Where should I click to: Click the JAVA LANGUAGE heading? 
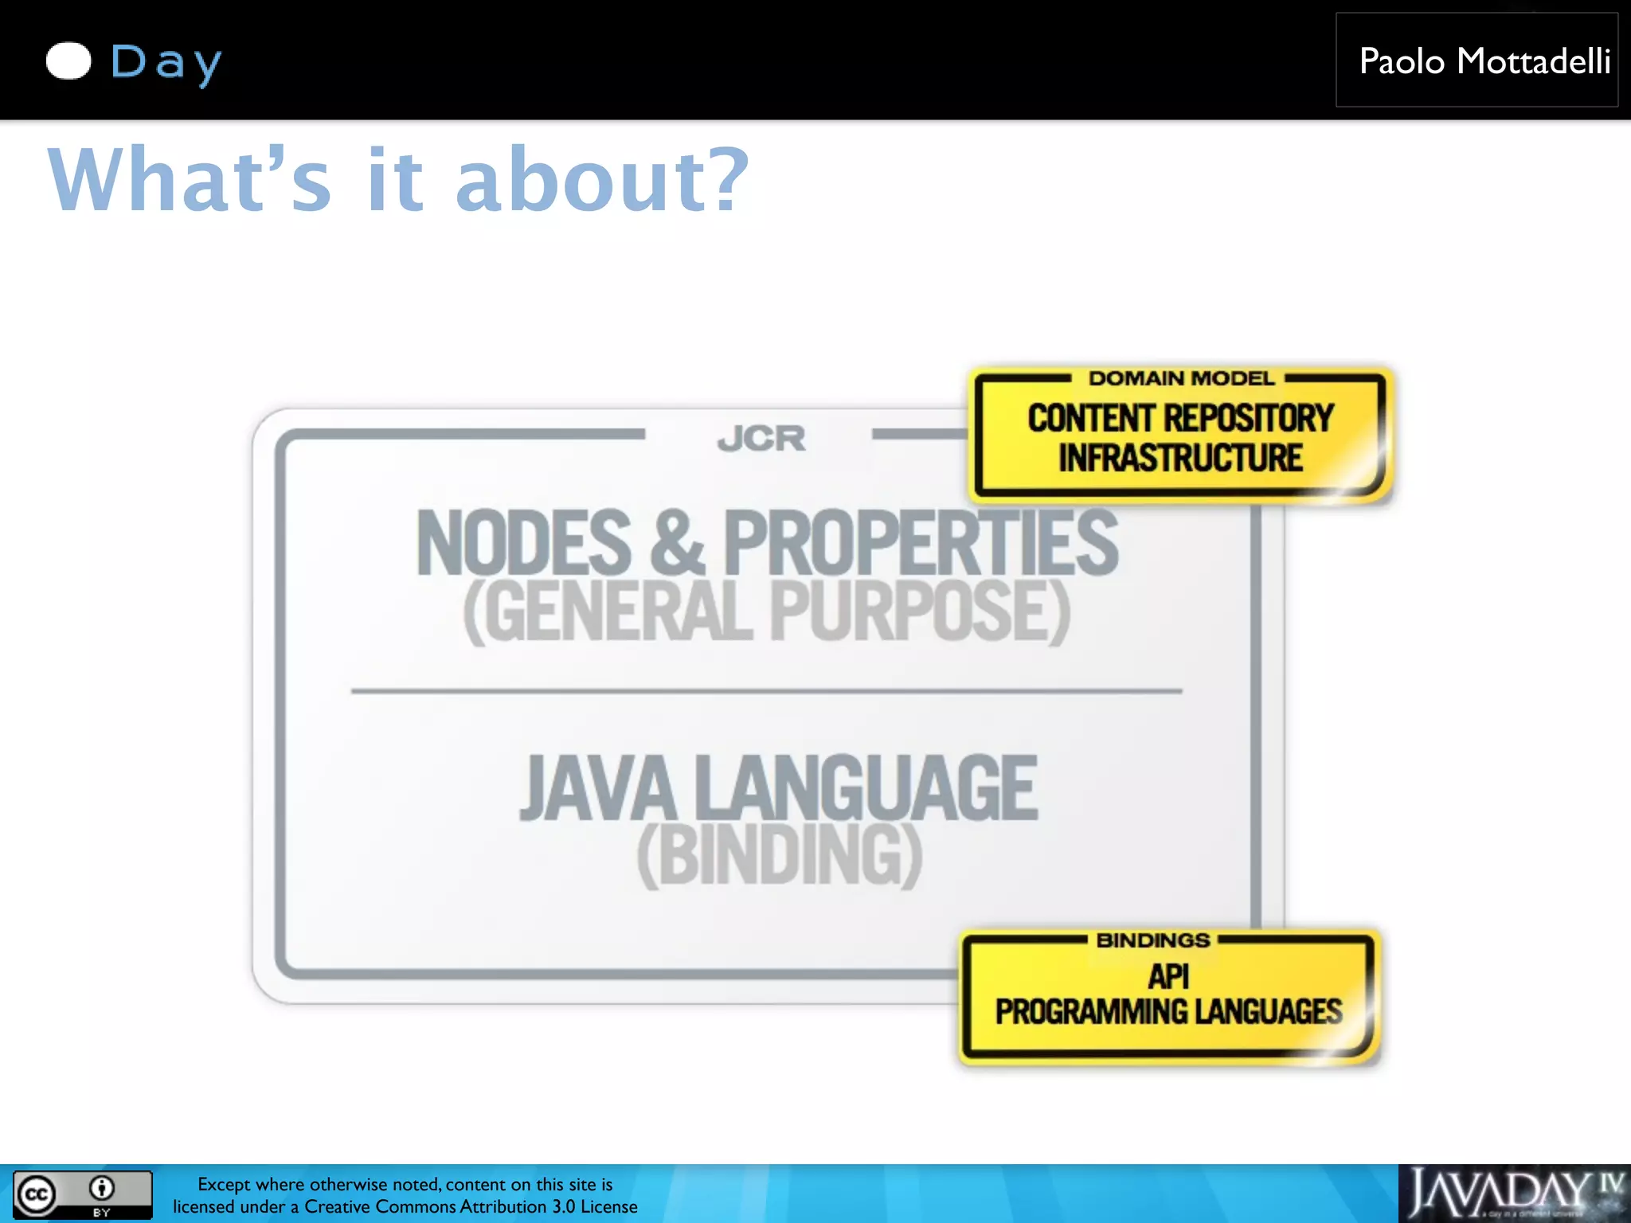pos(778,787)
